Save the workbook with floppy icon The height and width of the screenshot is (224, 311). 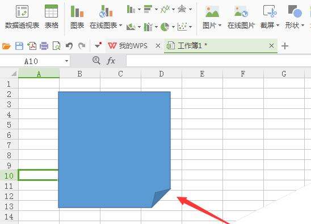click(19, 46)
